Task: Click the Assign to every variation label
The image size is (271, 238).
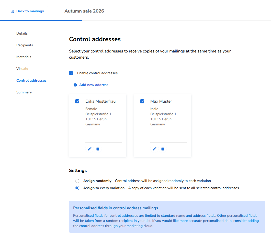Action: pyautogui.click(x=104, y=188)
